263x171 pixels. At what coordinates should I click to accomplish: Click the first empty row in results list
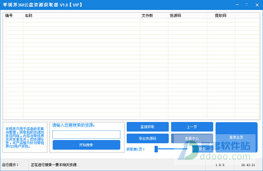pyautogui.click(x=131, y=20)
